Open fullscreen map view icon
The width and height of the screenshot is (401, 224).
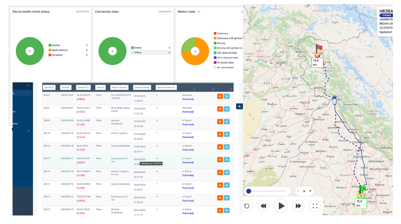315,206
